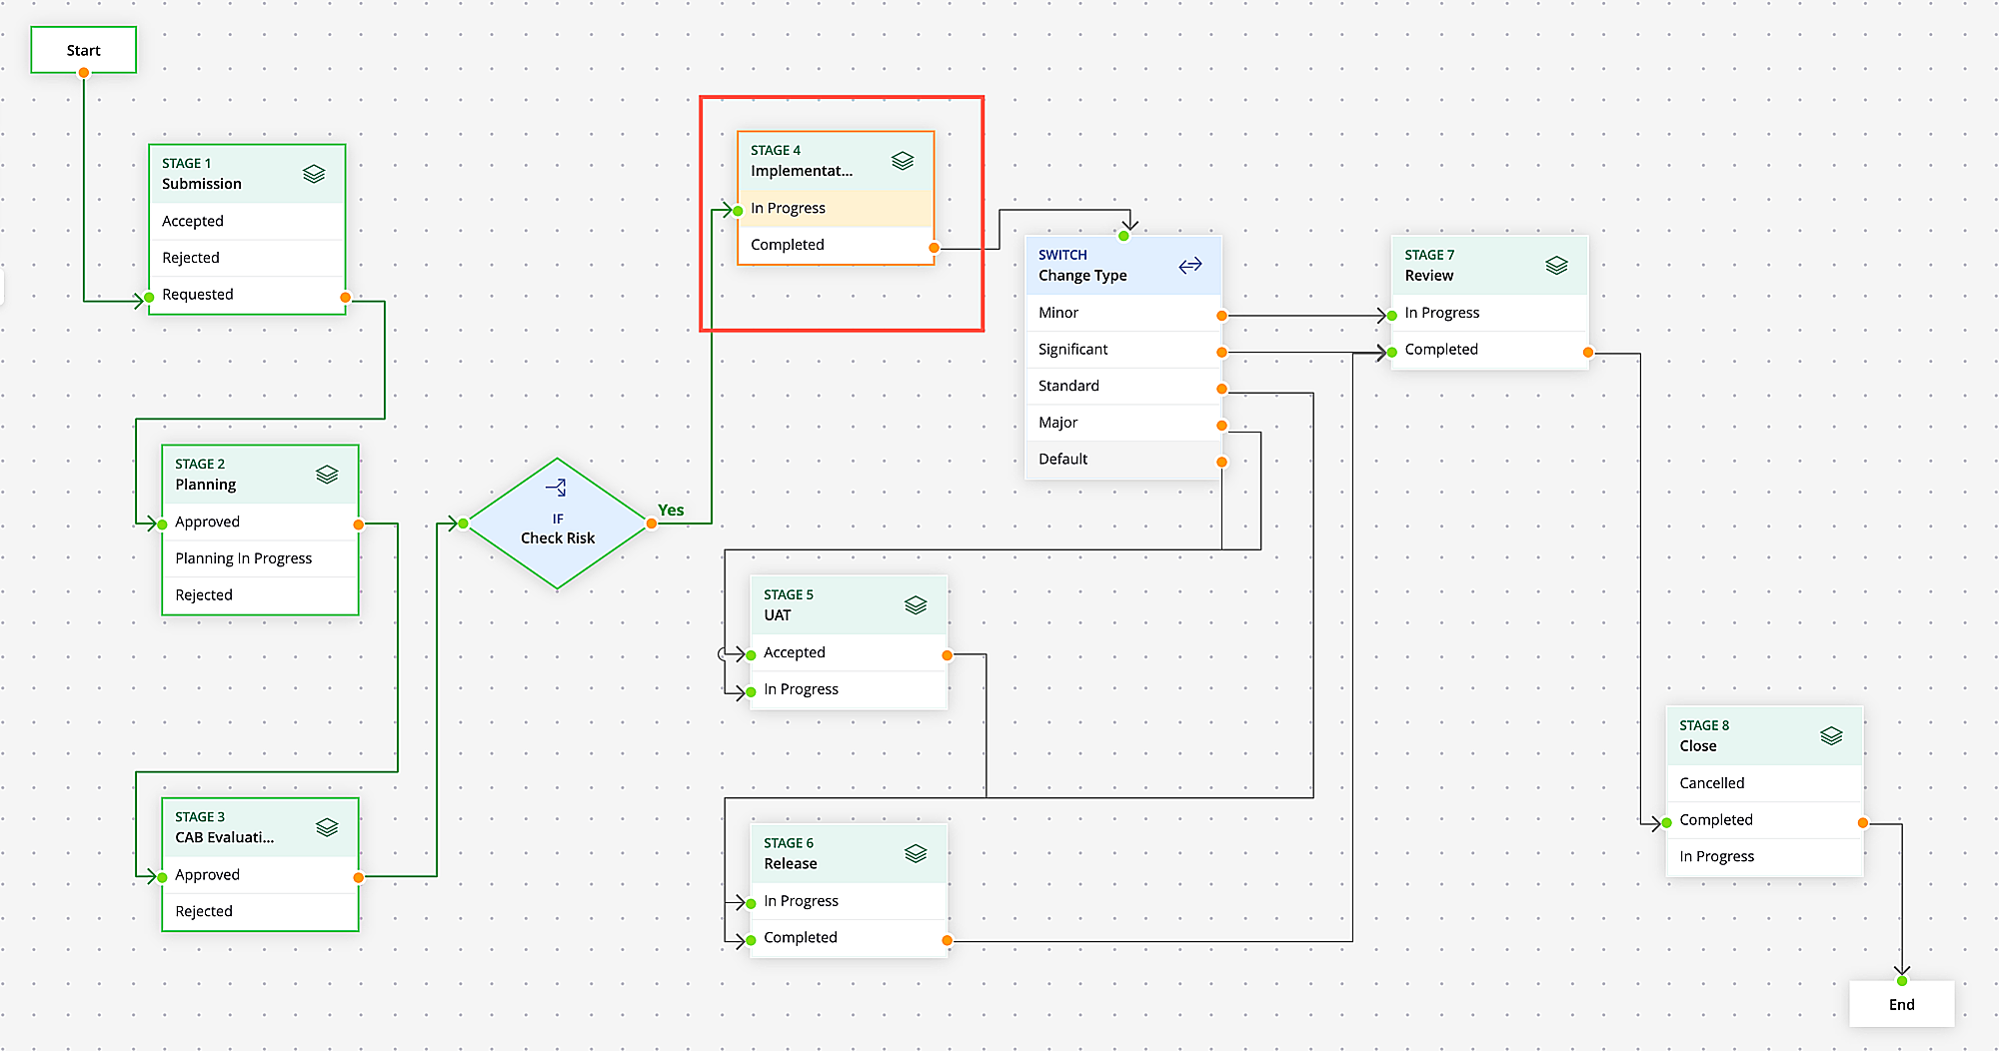1999x1051 pixels.
Task: Select the End node
Action: click(x=1901, y=1004)
